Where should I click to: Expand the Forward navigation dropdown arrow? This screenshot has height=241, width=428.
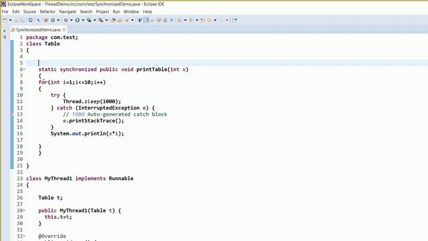tap(227, 20)
